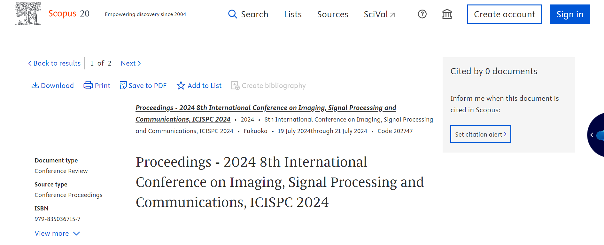
Task: Add this document to a list
Action: tap(199, 85)
